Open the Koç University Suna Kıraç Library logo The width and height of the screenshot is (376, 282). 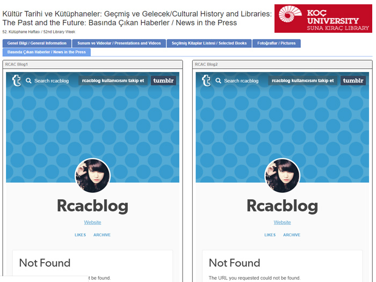[x=323, y=18]
